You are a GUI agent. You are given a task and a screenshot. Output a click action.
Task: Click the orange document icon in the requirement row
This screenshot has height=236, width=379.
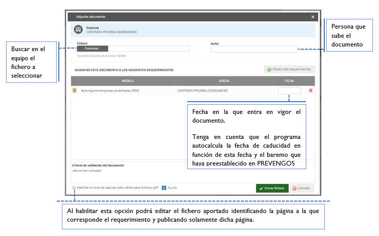coord(75,90)
